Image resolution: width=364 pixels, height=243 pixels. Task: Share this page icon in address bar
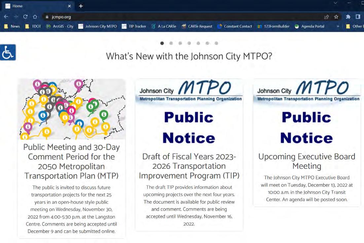pyautogui.click(x=326, y=17)
